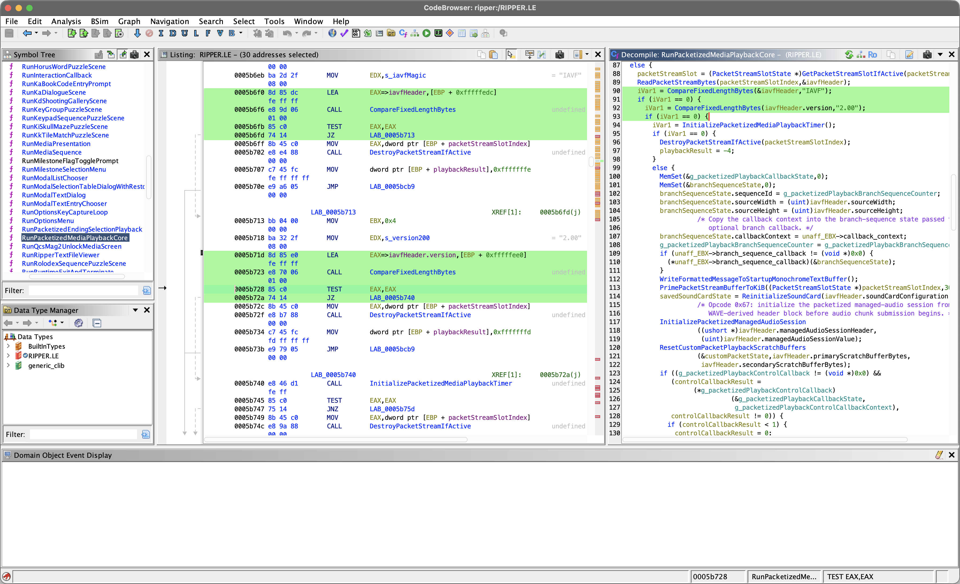Toggle Listing diff/marker view icon button
Viewport: 960px width, 584px height.
point(542,55)
